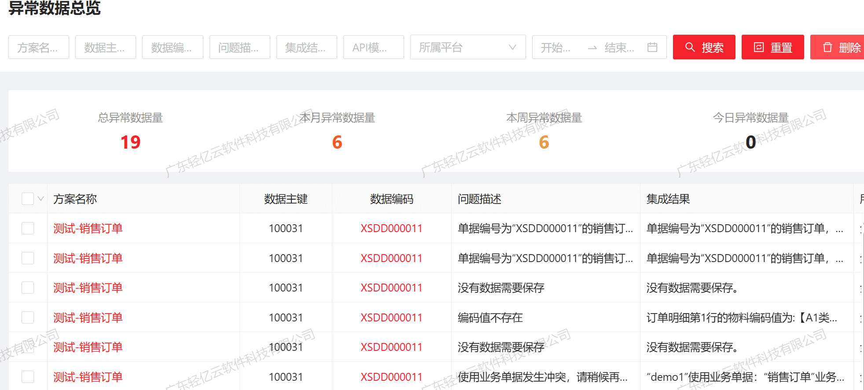The height and width of the screenshot is (390, 864).
Task: Click the 重置 reset button
Action: click(x=772, y=47)
